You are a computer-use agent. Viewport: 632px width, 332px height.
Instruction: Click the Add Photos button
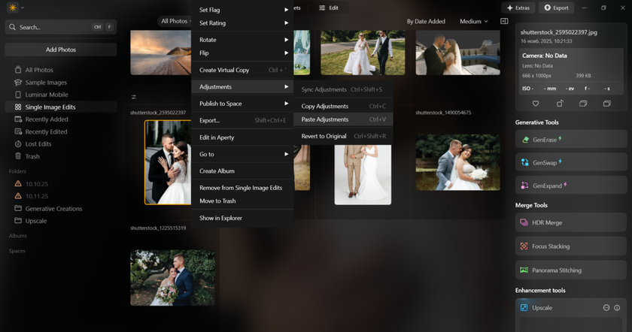tap(61, 50)
